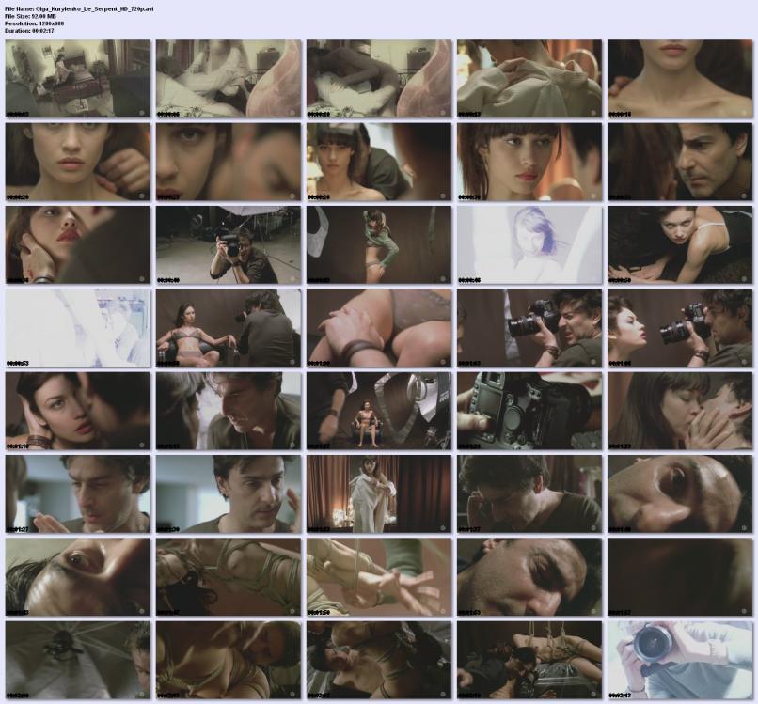Open the wide bedroom shot thumbnail
Viewport: 758px width, 704px height.
coord(78,78)
